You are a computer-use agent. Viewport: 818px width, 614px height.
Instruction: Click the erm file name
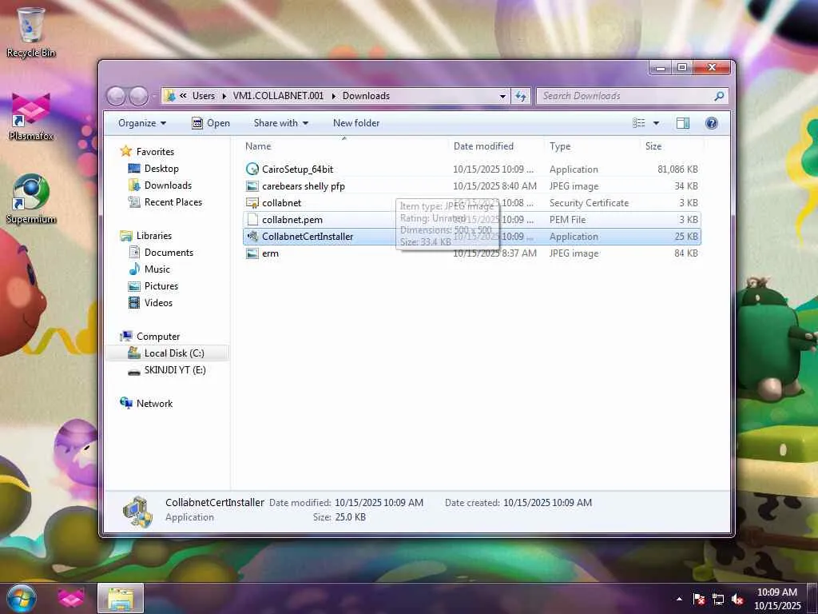pyautogui.click(x=270, y=253)
